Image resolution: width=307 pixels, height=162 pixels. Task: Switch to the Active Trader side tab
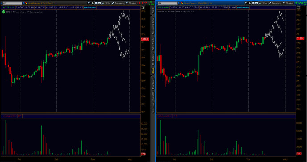[x=153, y=44]
